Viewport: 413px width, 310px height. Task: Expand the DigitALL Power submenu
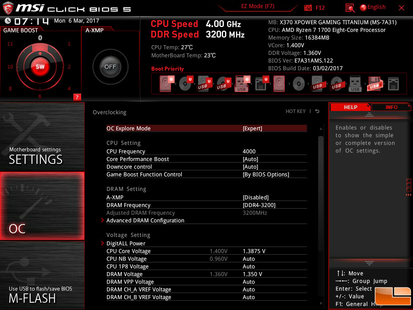point(206,243)
